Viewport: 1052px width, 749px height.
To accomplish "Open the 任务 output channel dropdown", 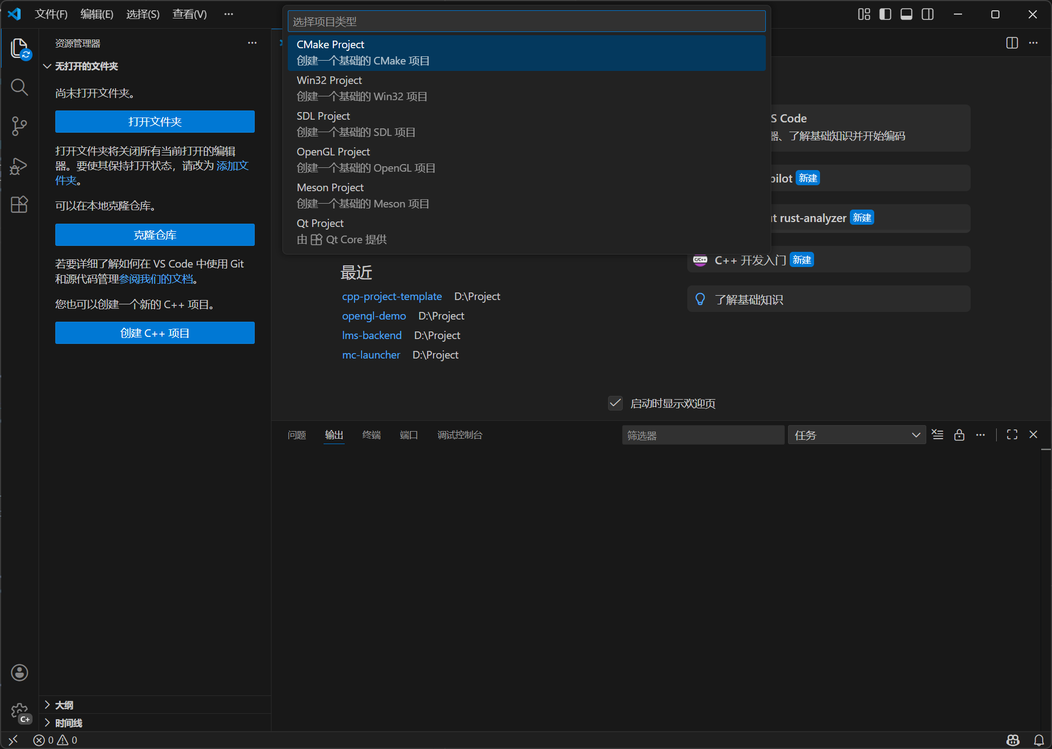I will click(x=856, y=434).
